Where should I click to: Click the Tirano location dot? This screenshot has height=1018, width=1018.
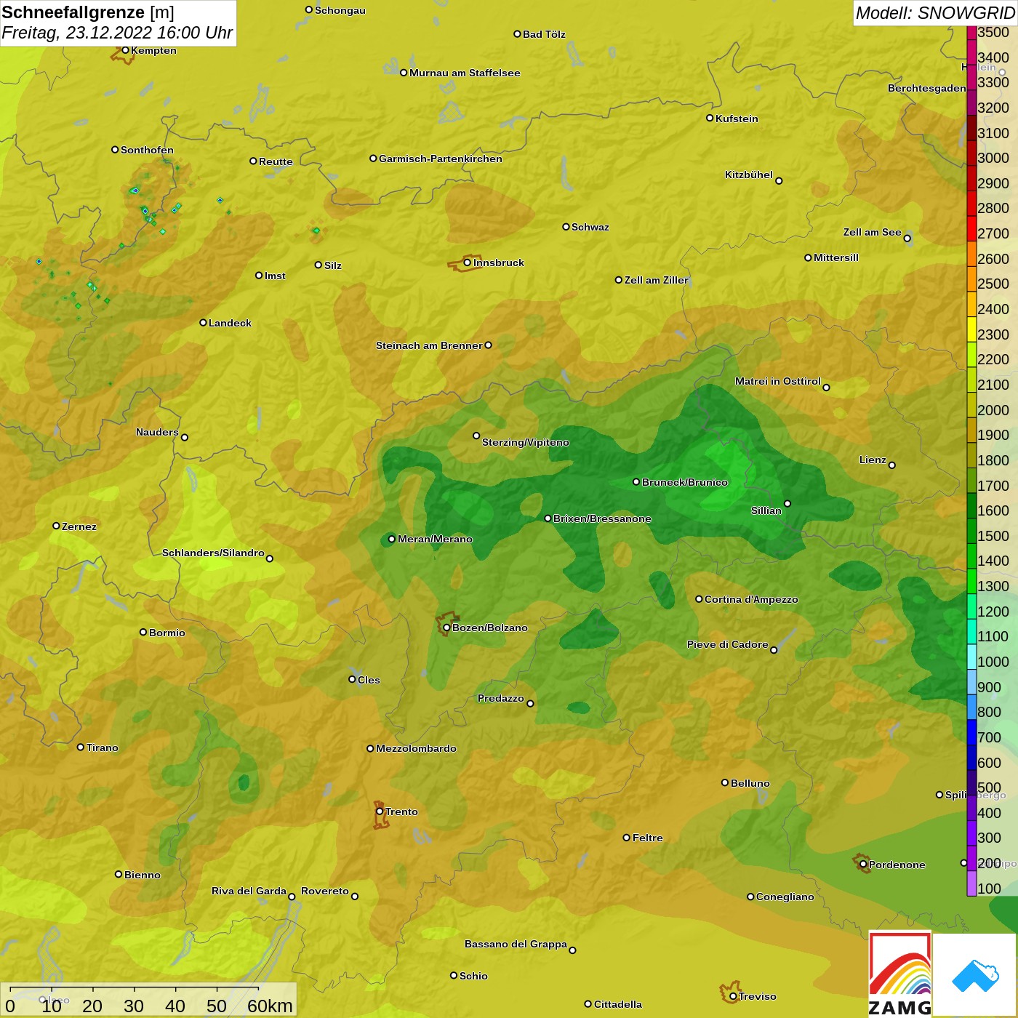click(81, 747)
